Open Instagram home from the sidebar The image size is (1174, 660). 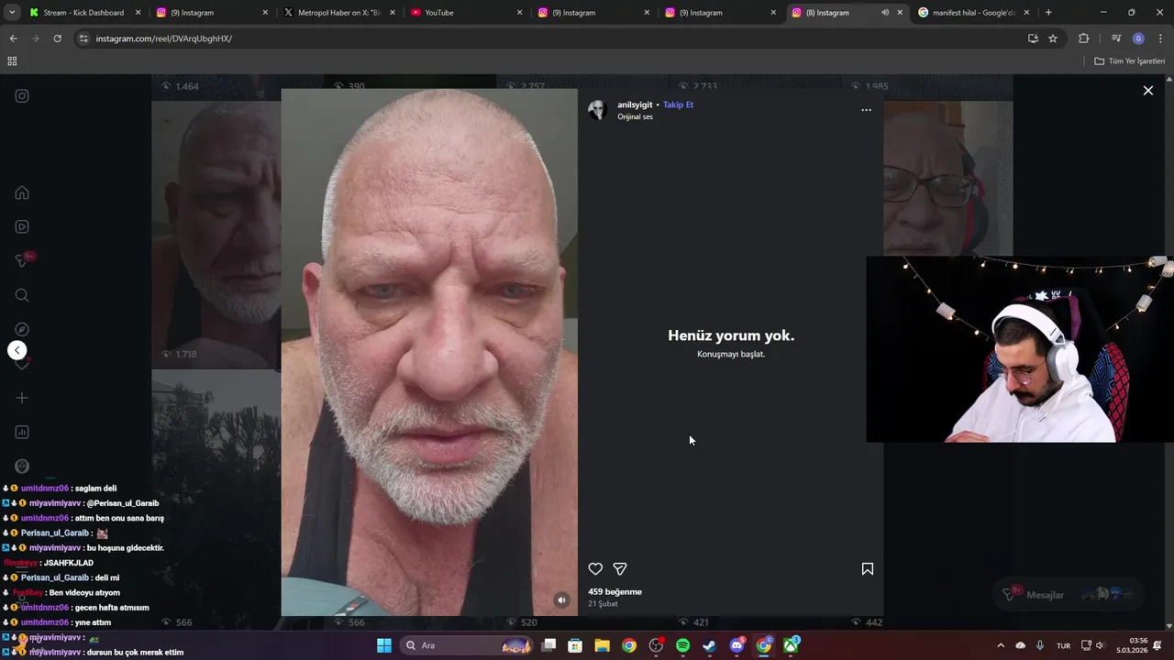tap(22, 192)
